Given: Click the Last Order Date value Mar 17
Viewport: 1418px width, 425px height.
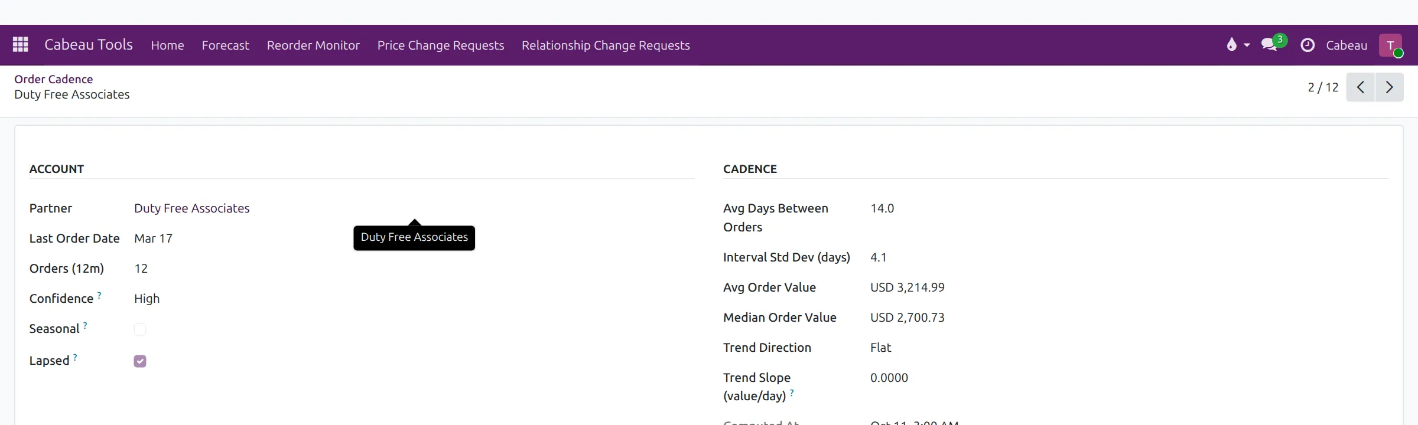Looking at the screenshot, I should (153, 238).
